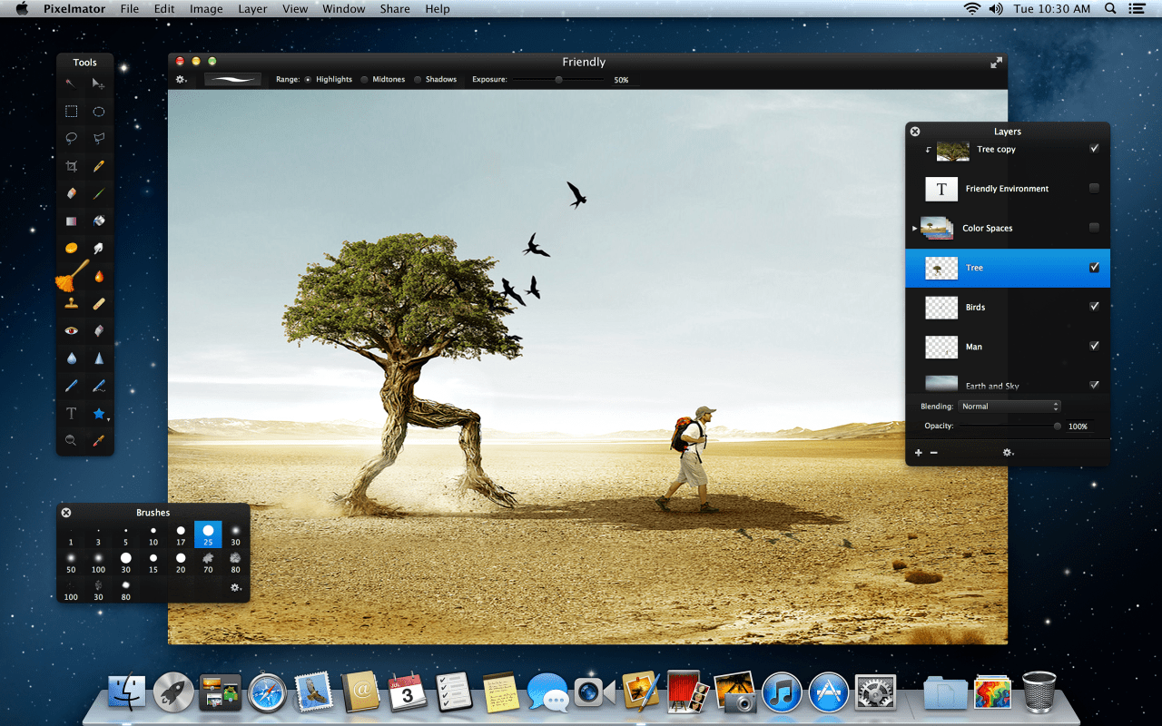Click the Exposure slider handle
Image resolution: width=1162 pixels, height=726 pixels.
(558, 80)
